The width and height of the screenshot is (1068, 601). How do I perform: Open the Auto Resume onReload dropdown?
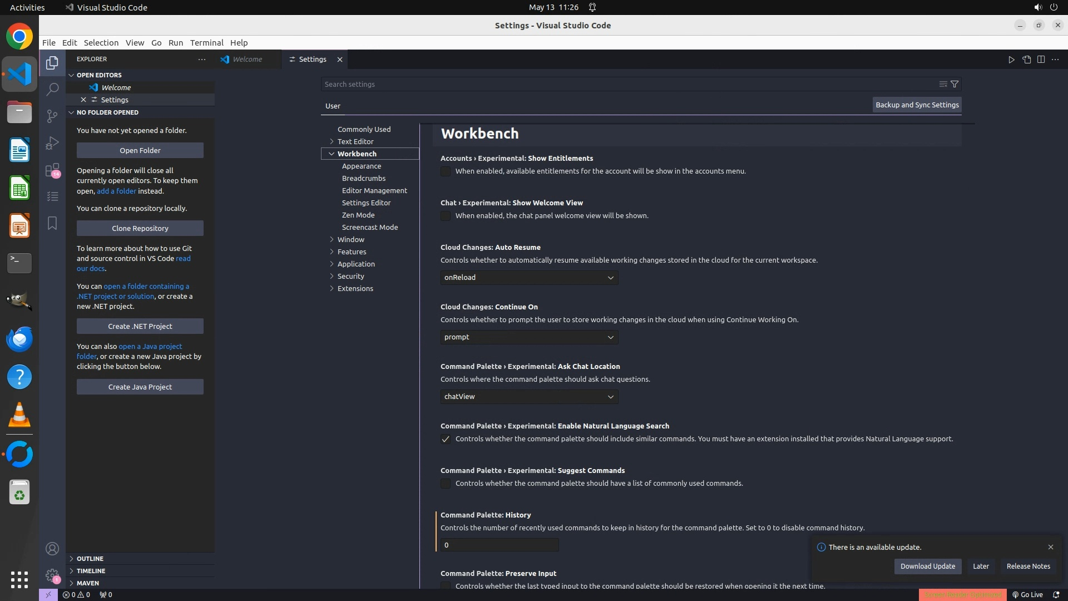click(x=529, y=278)
